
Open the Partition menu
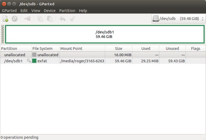click(67, 11)
